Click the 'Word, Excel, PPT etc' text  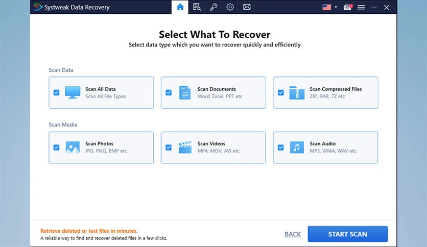(x=220, y=96)
